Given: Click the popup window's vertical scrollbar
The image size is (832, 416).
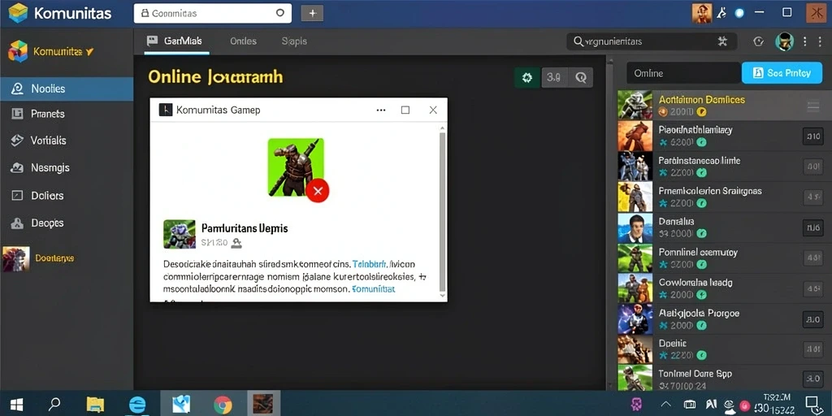Looking at the screenshot, I should [x=442, y=212].
